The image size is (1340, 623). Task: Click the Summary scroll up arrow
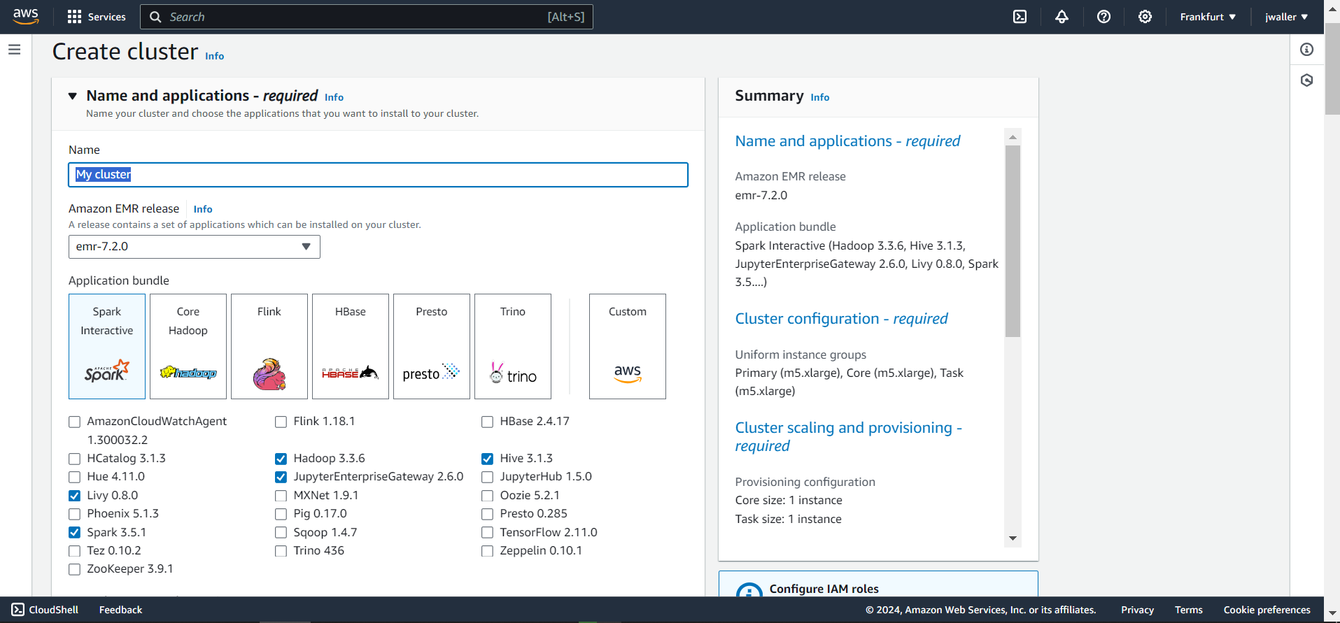(x=1013, y=137)
